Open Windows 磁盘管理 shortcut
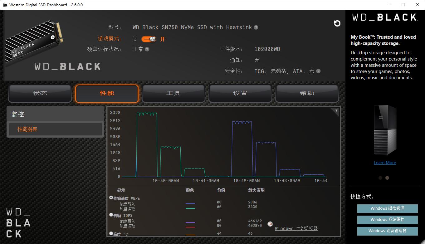 point(387,208)
